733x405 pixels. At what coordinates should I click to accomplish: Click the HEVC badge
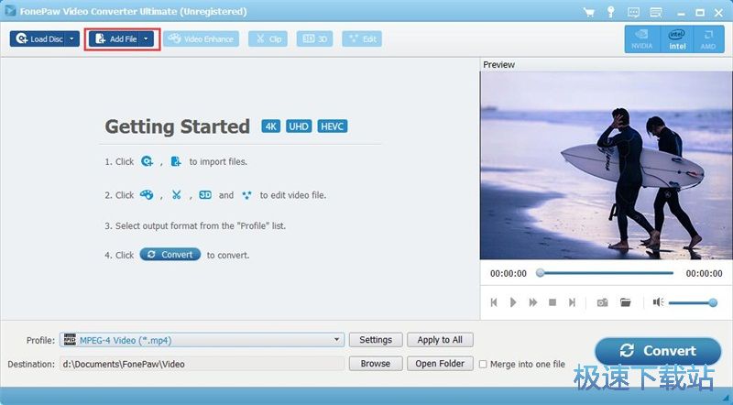tap(333, 126)
